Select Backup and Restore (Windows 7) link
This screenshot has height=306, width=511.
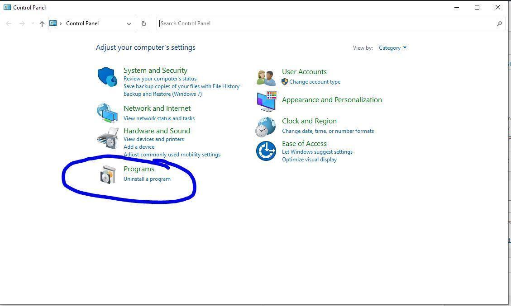click(162, 94)
